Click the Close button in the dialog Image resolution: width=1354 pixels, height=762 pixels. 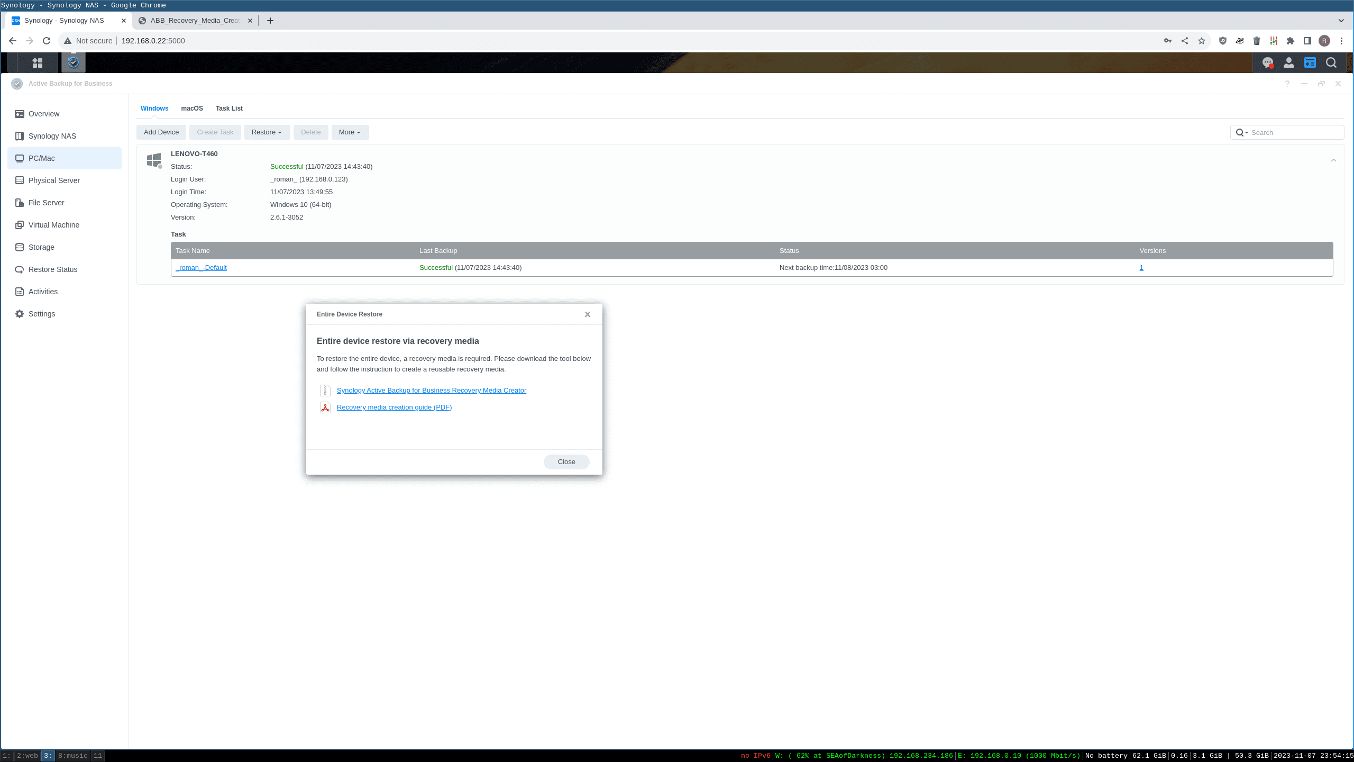click(x=566, y=462)
